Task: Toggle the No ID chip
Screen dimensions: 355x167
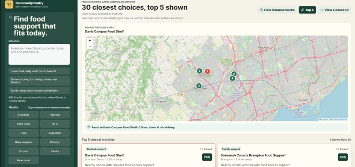Action: pyautogui.click(x=55, y=124)
